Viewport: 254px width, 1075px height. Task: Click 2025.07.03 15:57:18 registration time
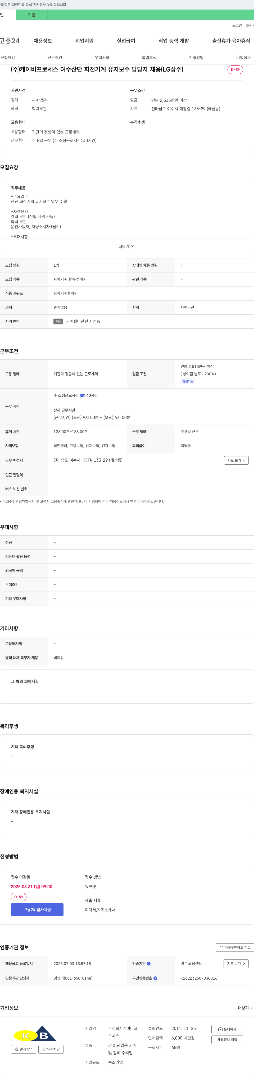tap(72, 964)
